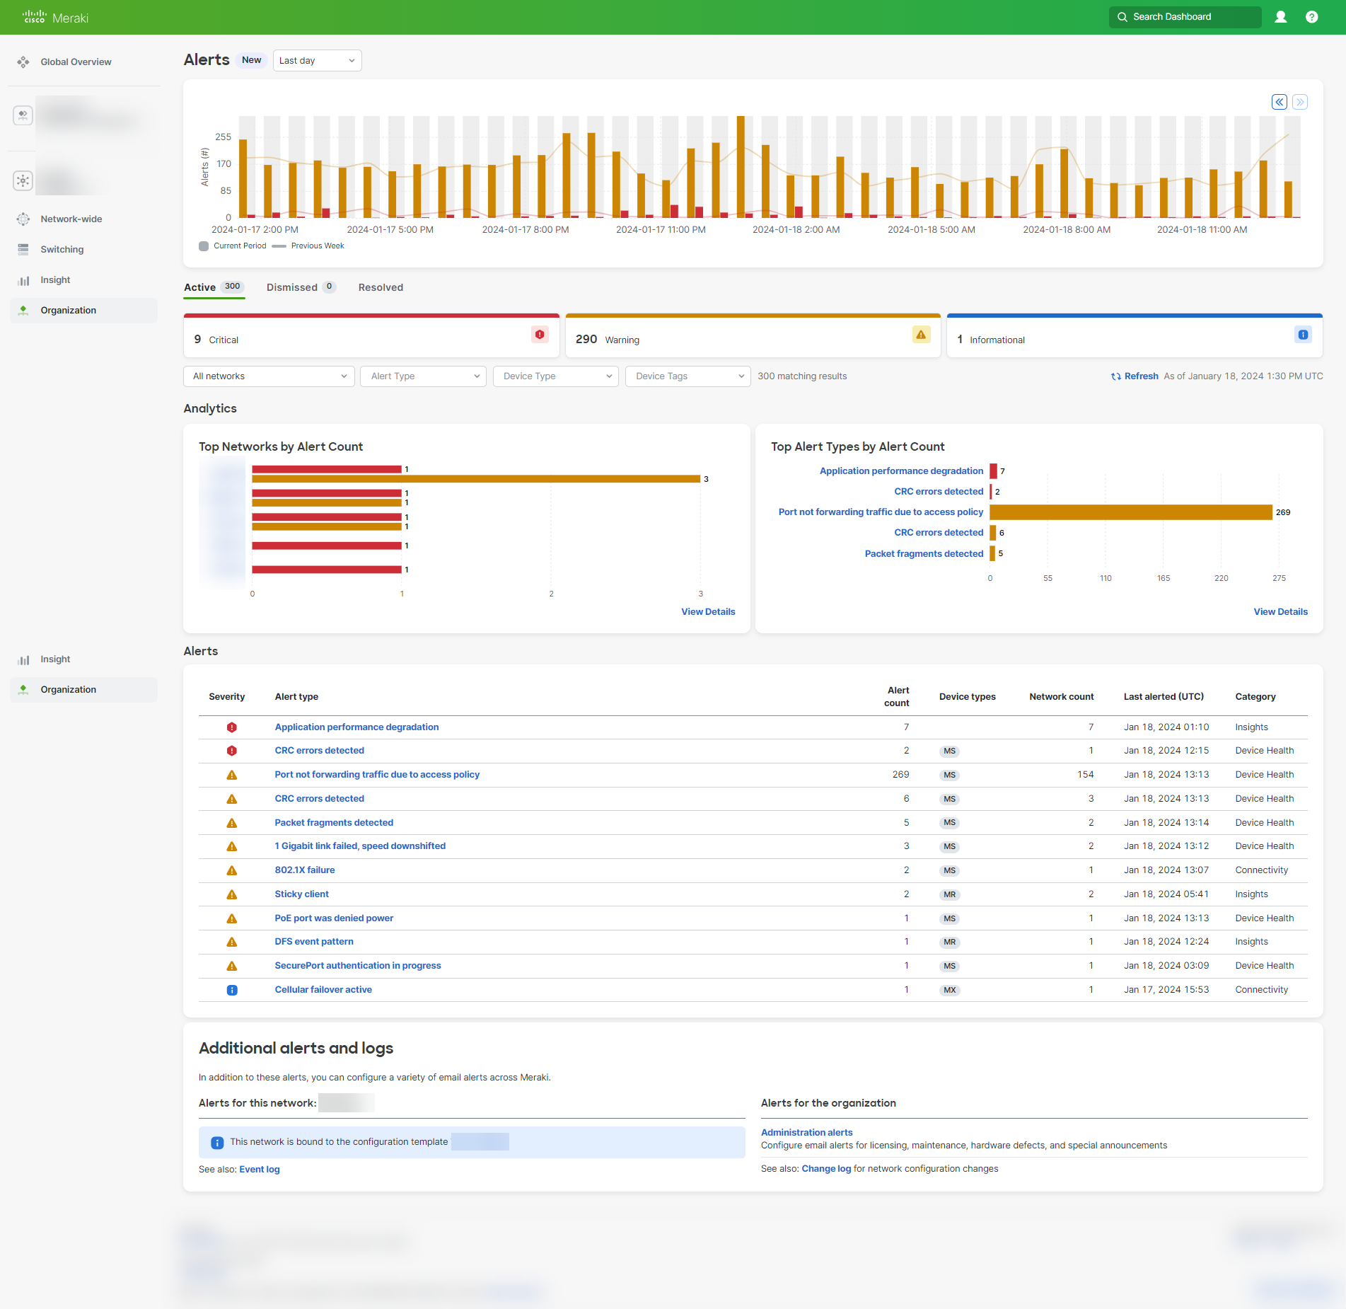Open the Alert Type filter dropdown
Viewport: 1346px width, 1309px height.
tap(422, 376)
